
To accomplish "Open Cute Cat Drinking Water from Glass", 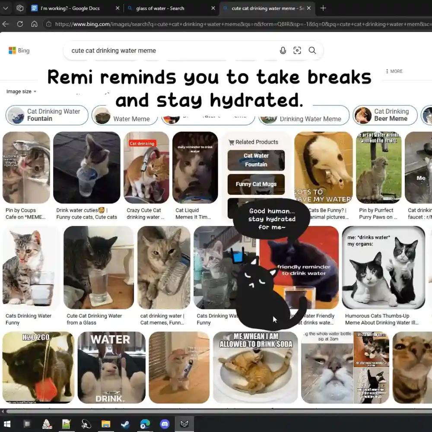I will tap(94, 319).
